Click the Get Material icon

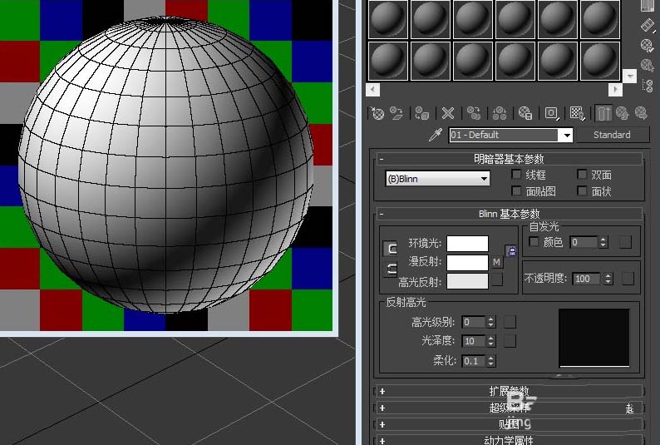pyautogui.click(x=377, y=113)
